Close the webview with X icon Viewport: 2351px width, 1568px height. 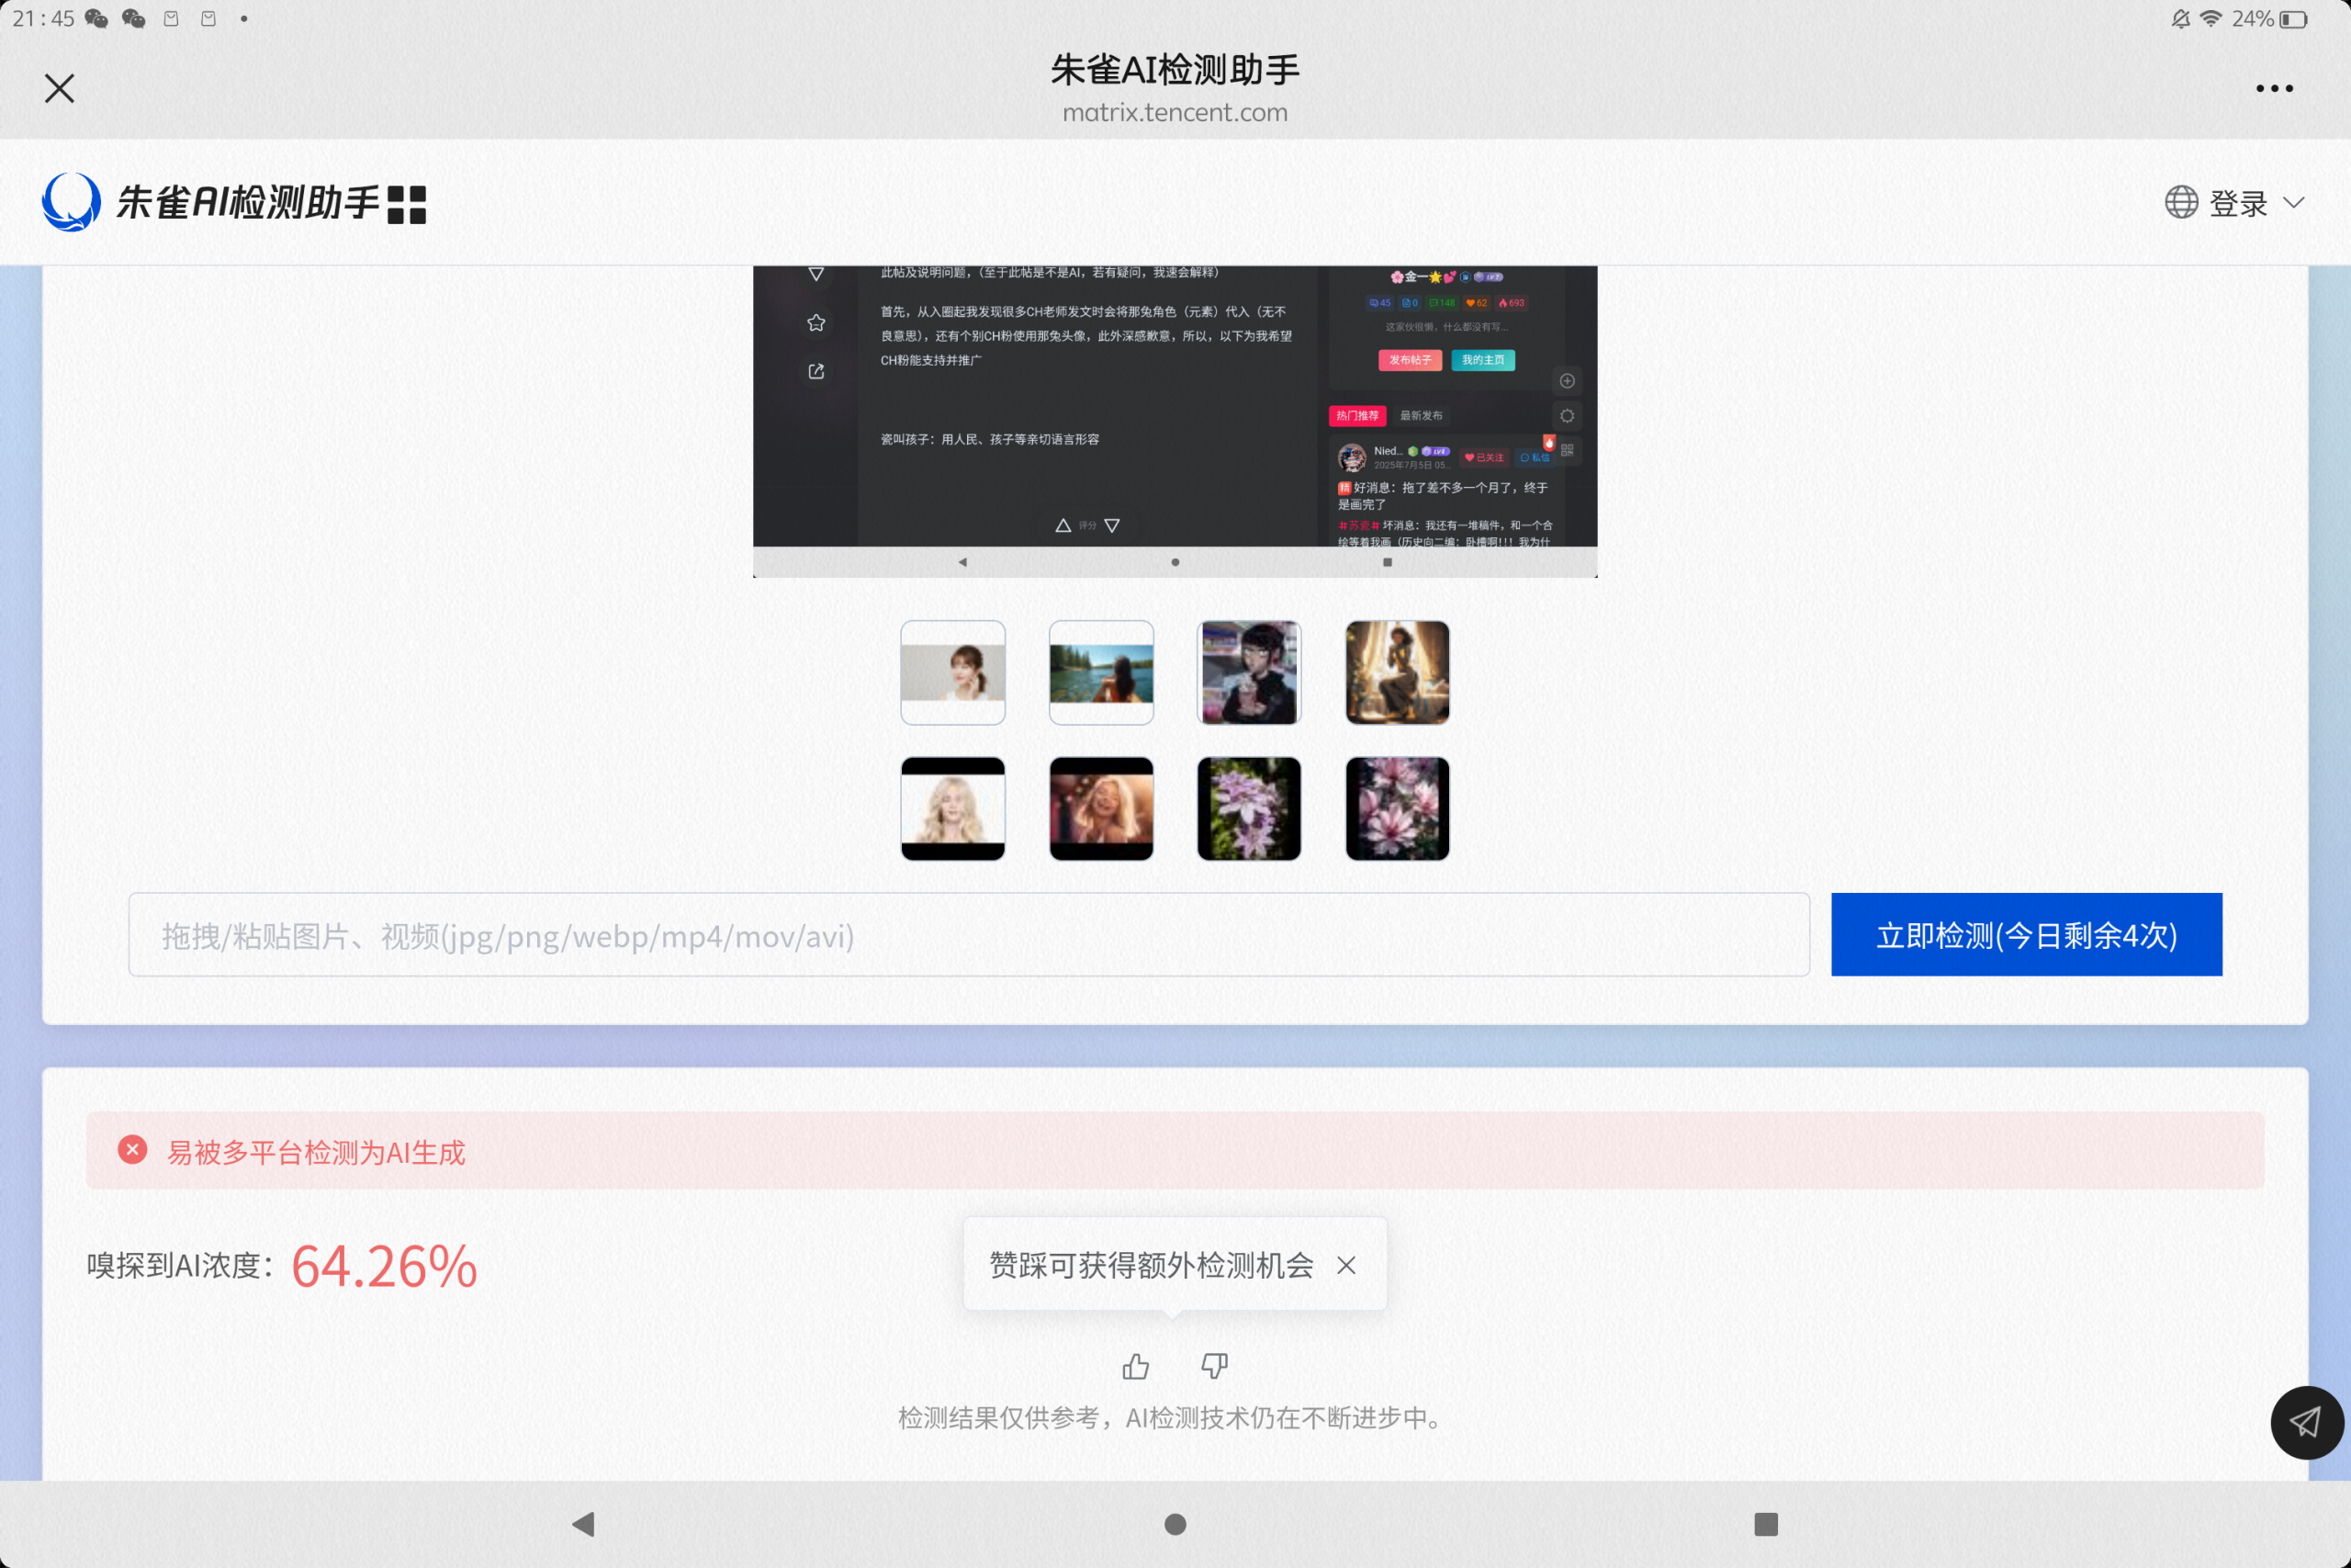pos(60,89)
